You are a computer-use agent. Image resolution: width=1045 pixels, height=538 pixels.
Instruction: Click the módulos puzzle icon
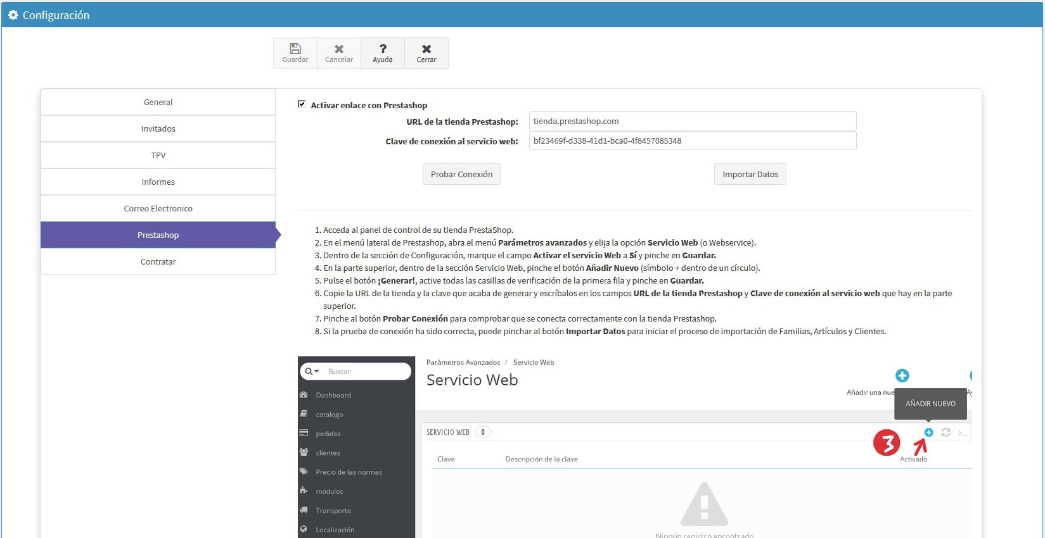304,491
